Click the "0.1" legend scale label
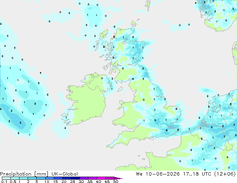 point(4,182)
